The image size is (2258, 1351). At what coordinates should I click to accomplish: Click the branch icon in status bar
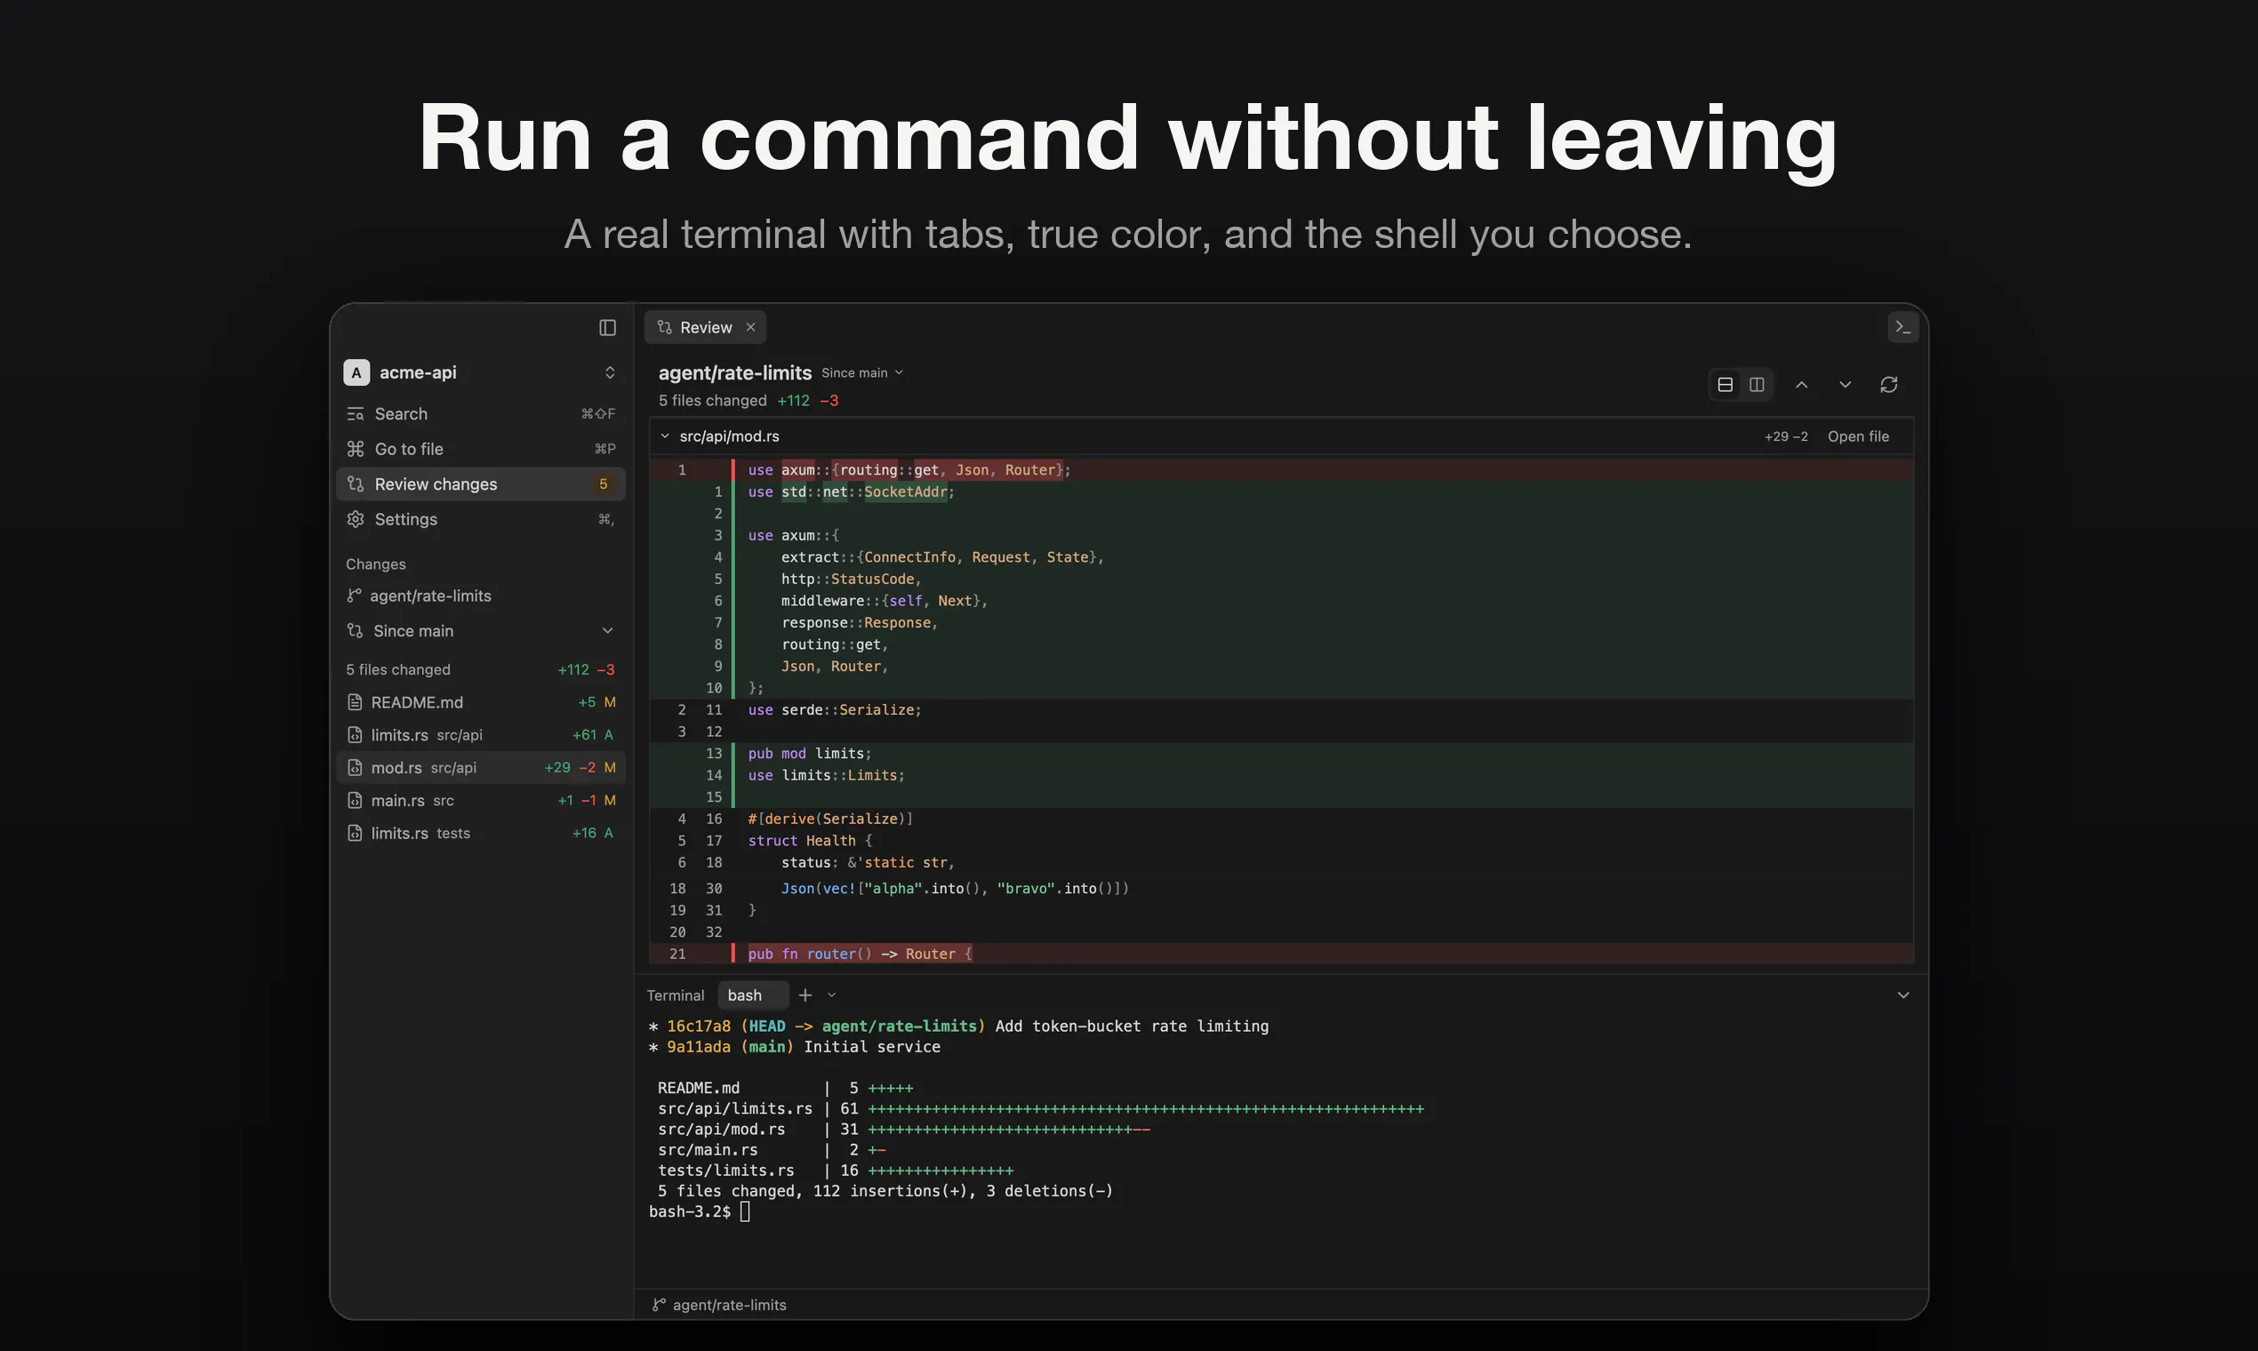[658, 1305]
